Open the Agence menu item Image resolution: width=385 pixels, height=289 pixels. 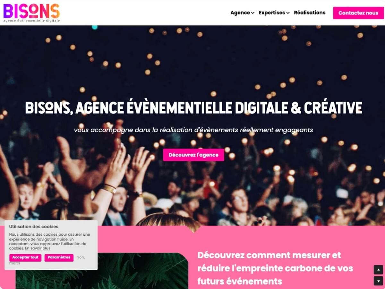click(x=240, y=13)
